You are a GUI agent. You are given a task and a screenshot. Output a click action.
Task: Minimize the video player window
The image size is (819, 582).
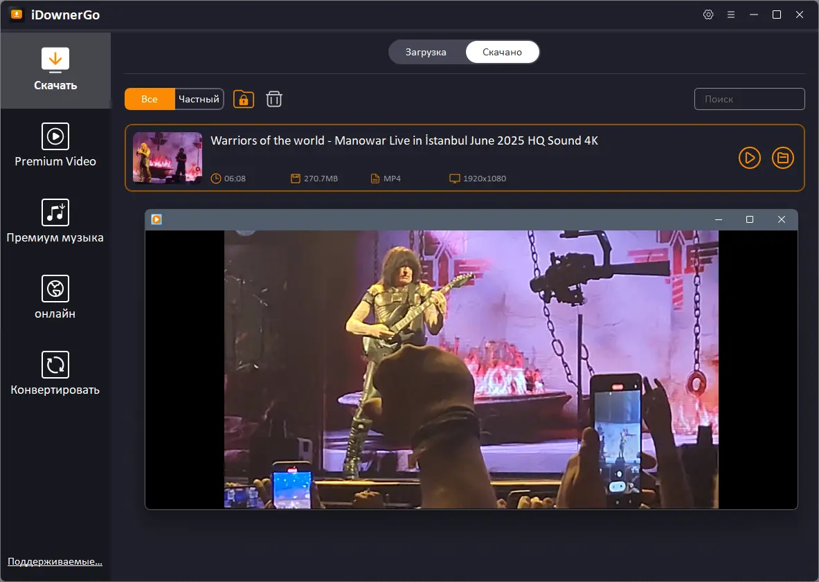[719, 220]
